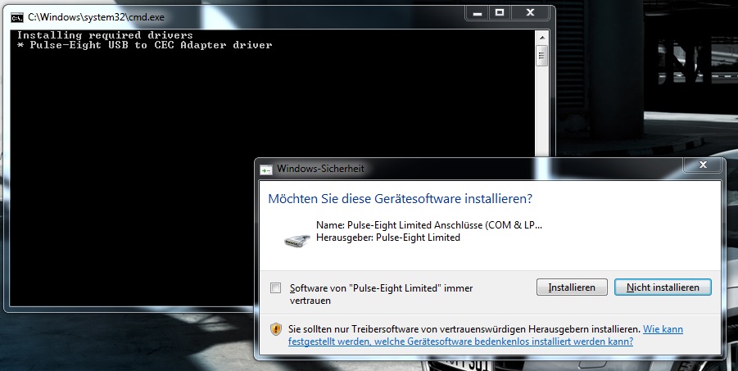Click the 'Software von Pulse-Eight Limited immer vertrauen' label
Viewport: 738px width, 371px height.
click(x=381, y=294)
